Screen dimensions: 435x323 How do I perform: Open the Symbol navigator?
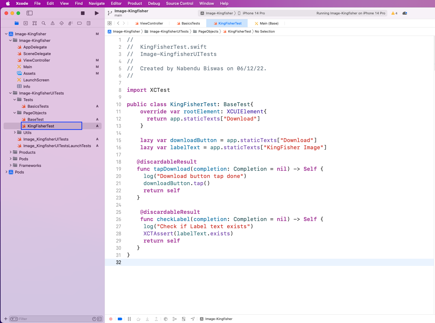[x=35, y=23]
